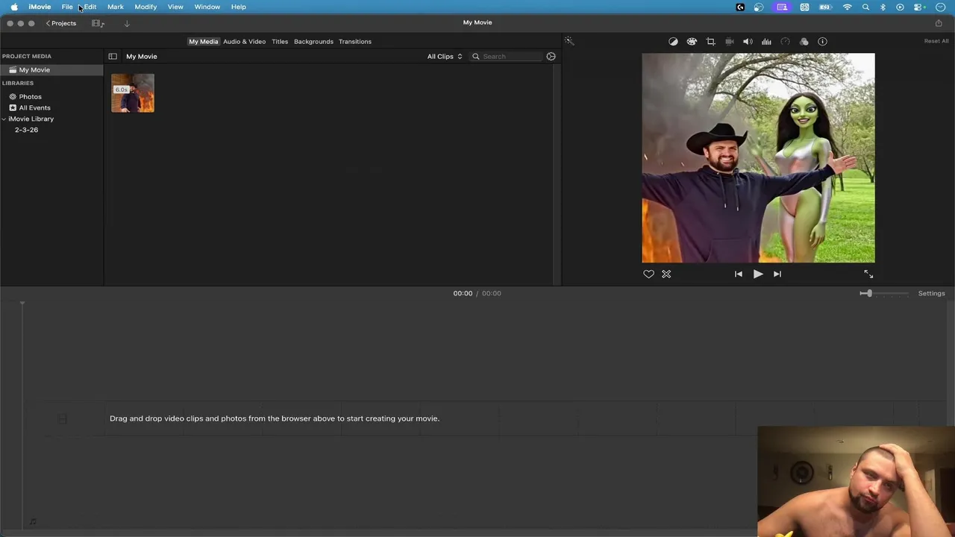Reset All adjustments
Image resolution: width=955 pixels, height=537 pixels.
coord(936,42)
